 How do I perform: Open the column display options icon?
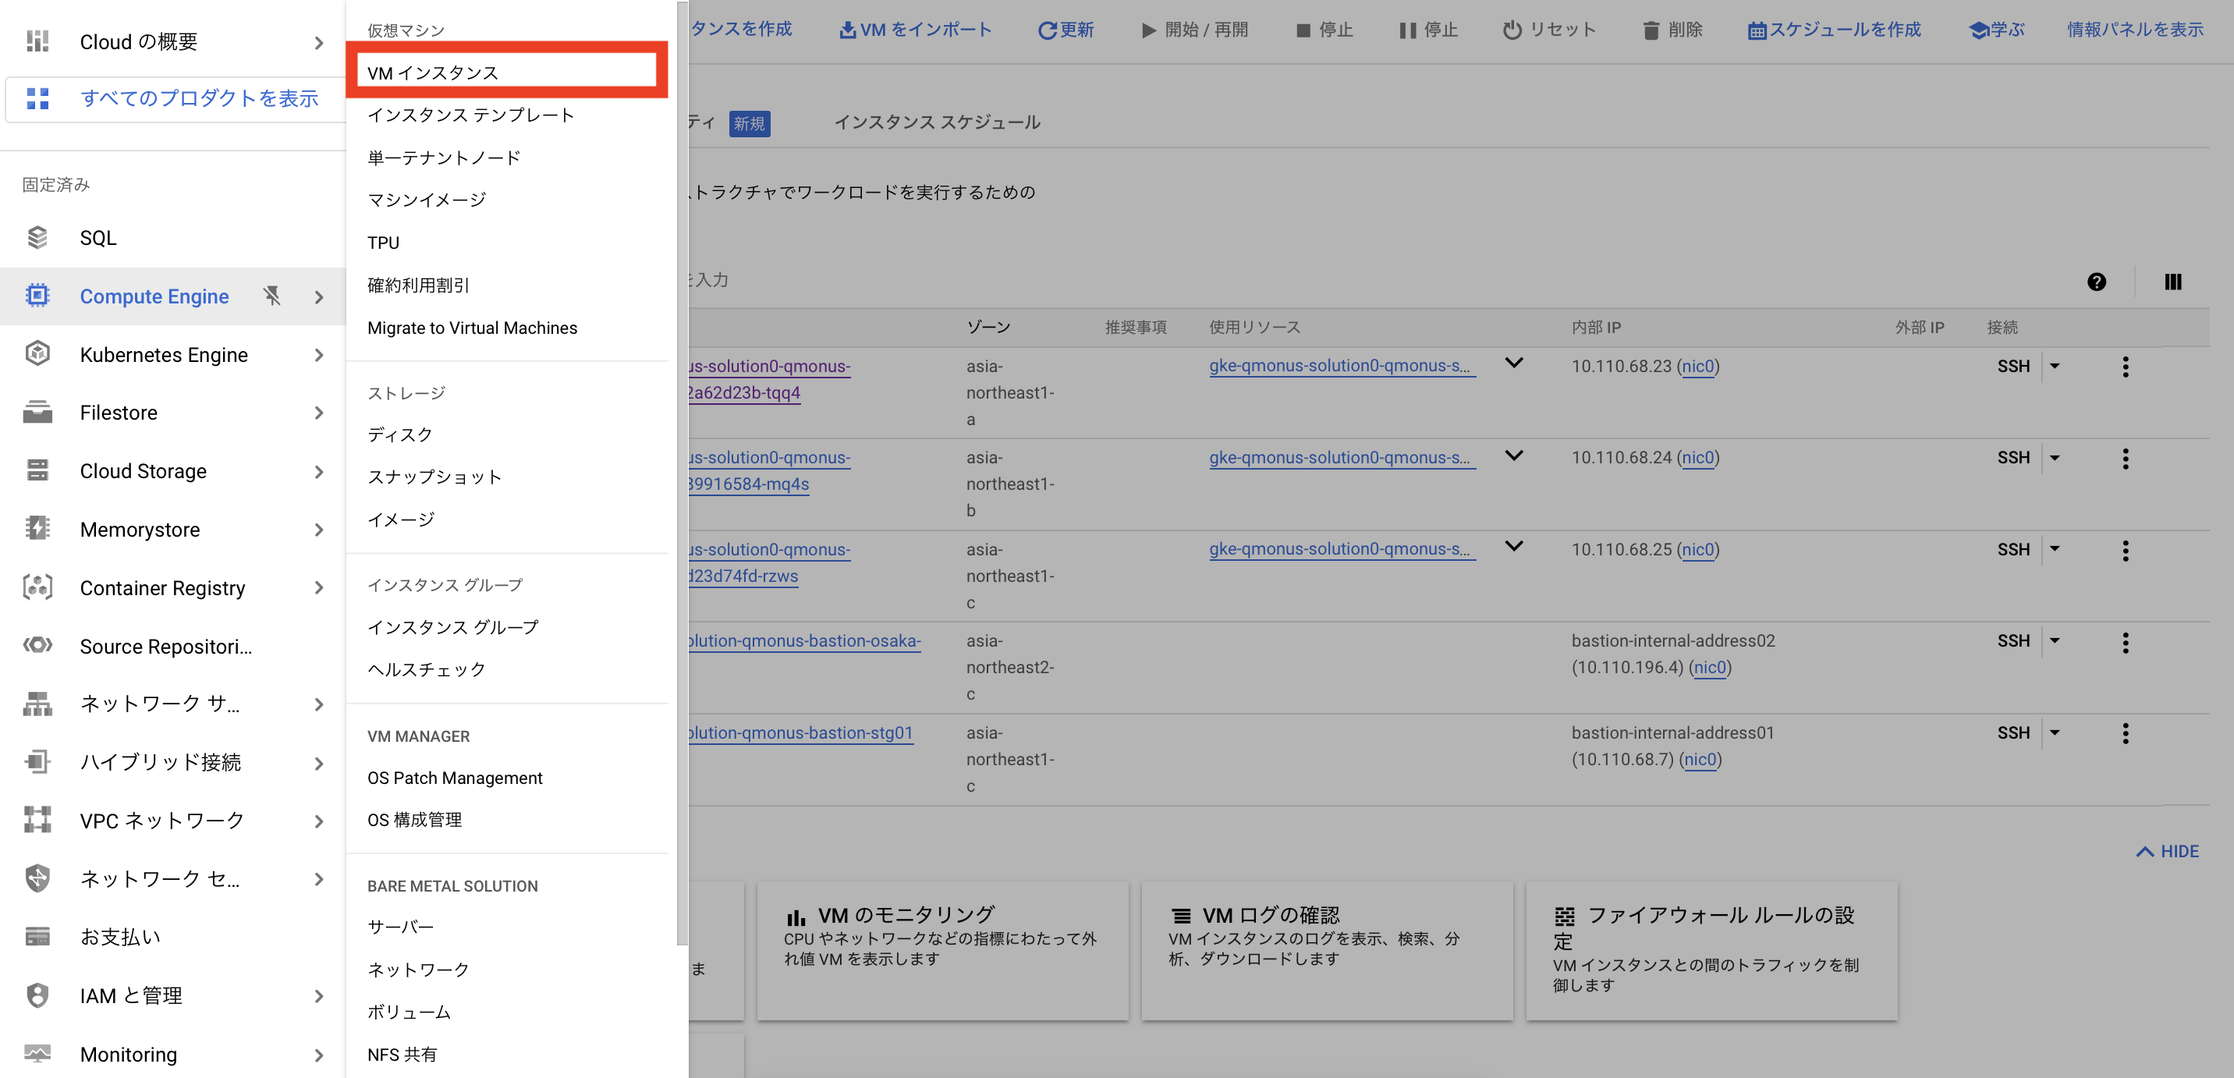point(2172,282)
